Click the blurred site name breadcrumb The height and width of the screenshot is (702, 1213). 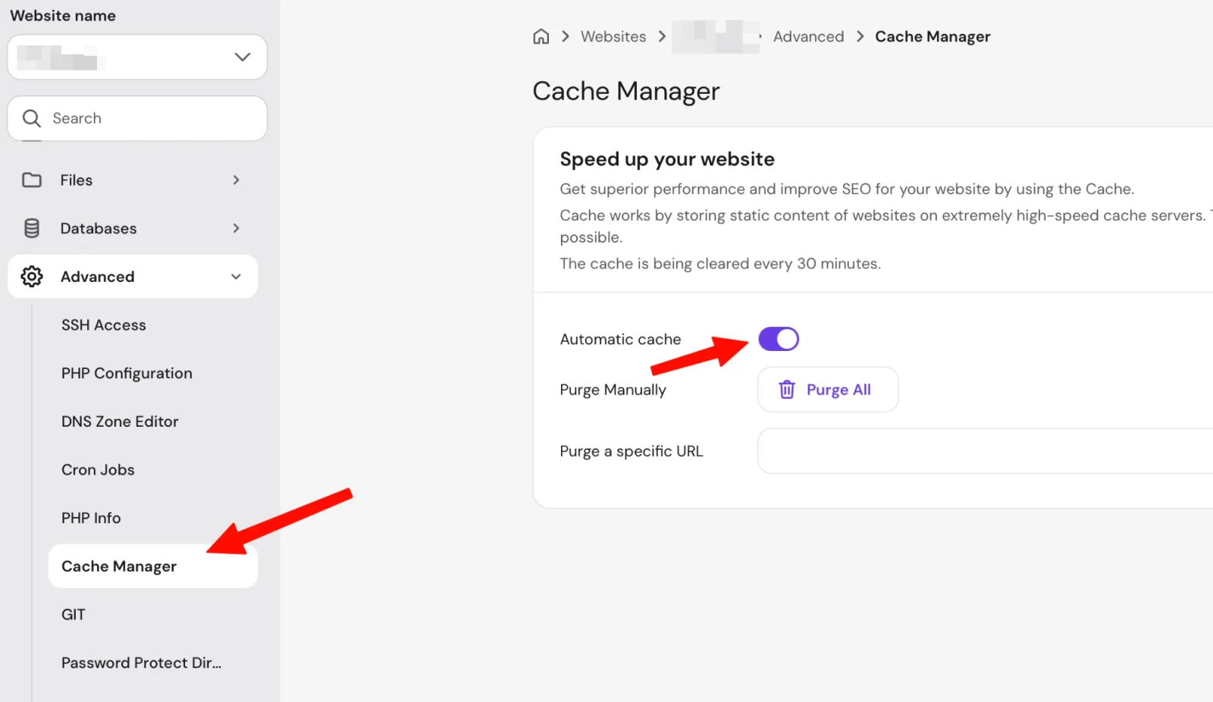tap(716, 36)
